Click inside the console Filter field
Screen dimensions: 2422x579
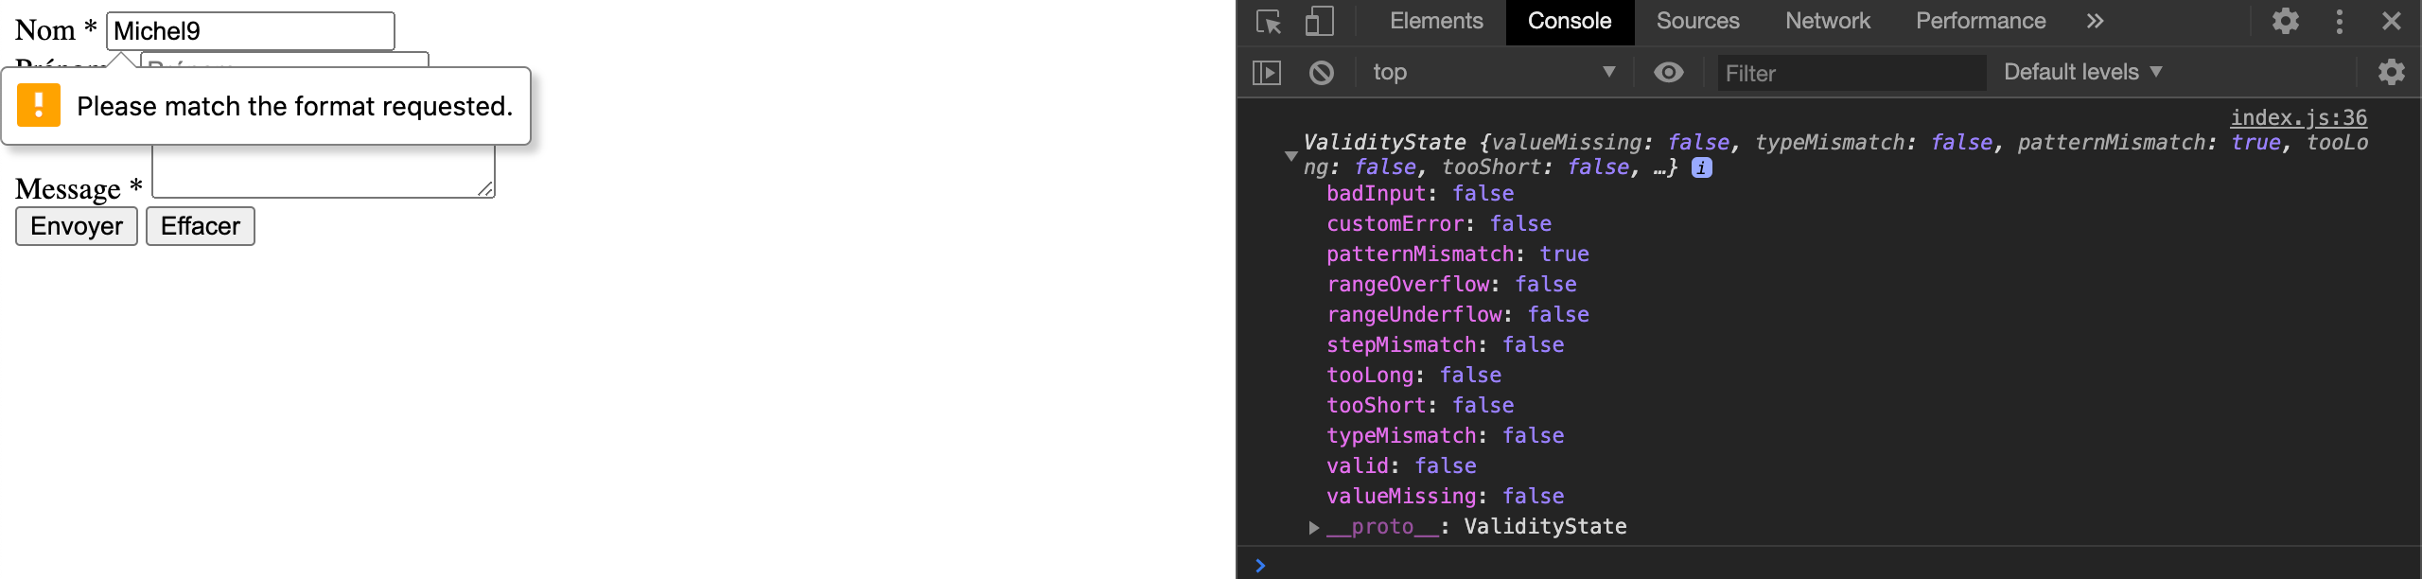pyautogui.click(x=1851, y=73)
